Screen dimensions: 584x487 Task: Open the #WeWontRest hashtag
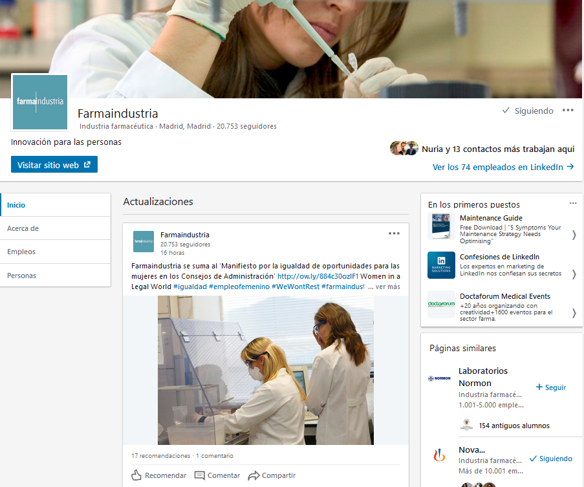pyautogui.click(x=296, y=287)
